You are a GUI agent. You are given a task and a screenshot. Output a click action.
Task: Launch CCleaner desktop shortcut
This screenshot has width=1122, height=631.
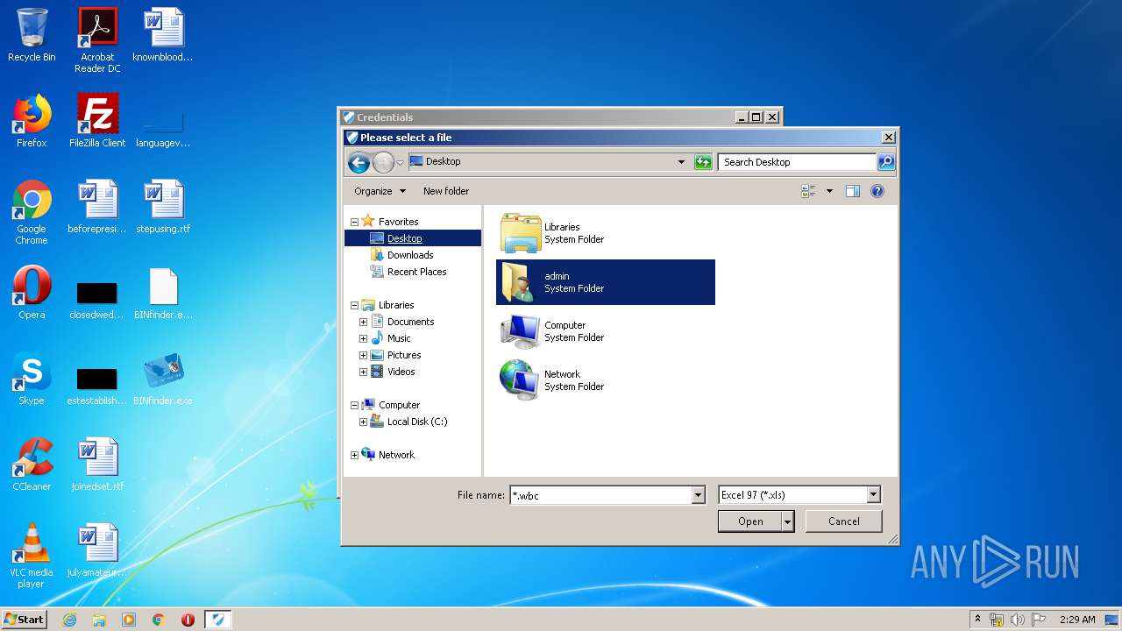click(x=32, y=464)
